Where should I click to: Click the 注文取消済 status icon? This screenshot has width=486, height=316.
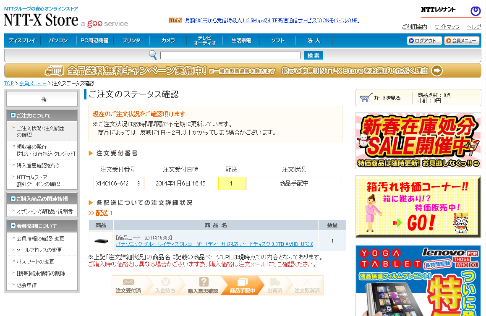(307, 282)
